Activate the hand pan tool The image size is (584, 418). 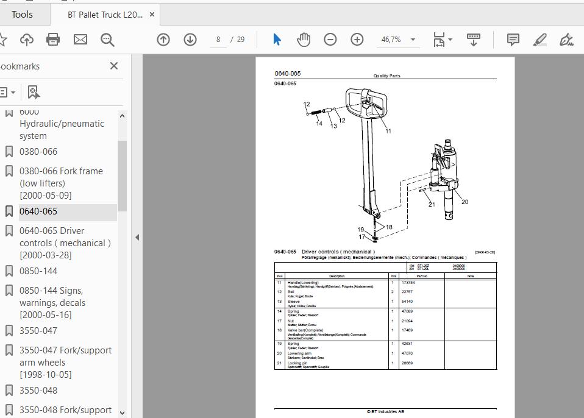[x=304, y=40]
